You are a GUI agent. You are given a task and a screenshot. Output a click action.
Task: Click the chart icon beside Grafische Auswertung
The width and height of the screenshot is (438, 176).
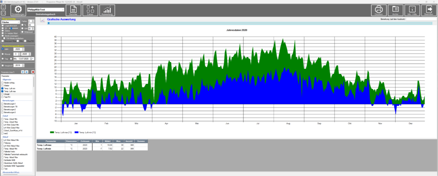pyautogui.click(x=42, y=20)
